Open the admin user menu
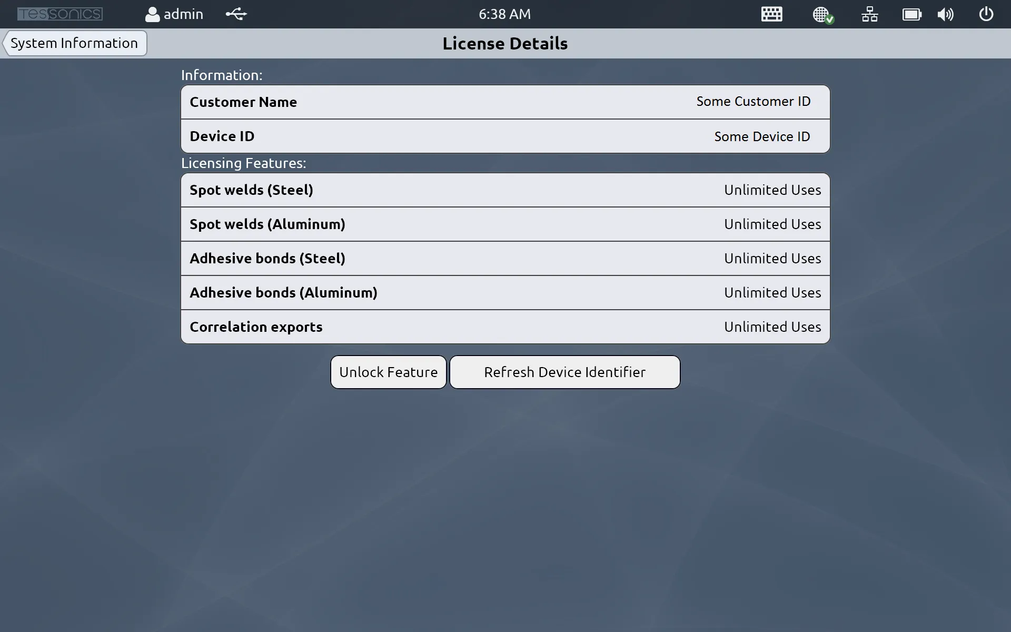This screenshot has width=1011, height=632. click(174, 14)
